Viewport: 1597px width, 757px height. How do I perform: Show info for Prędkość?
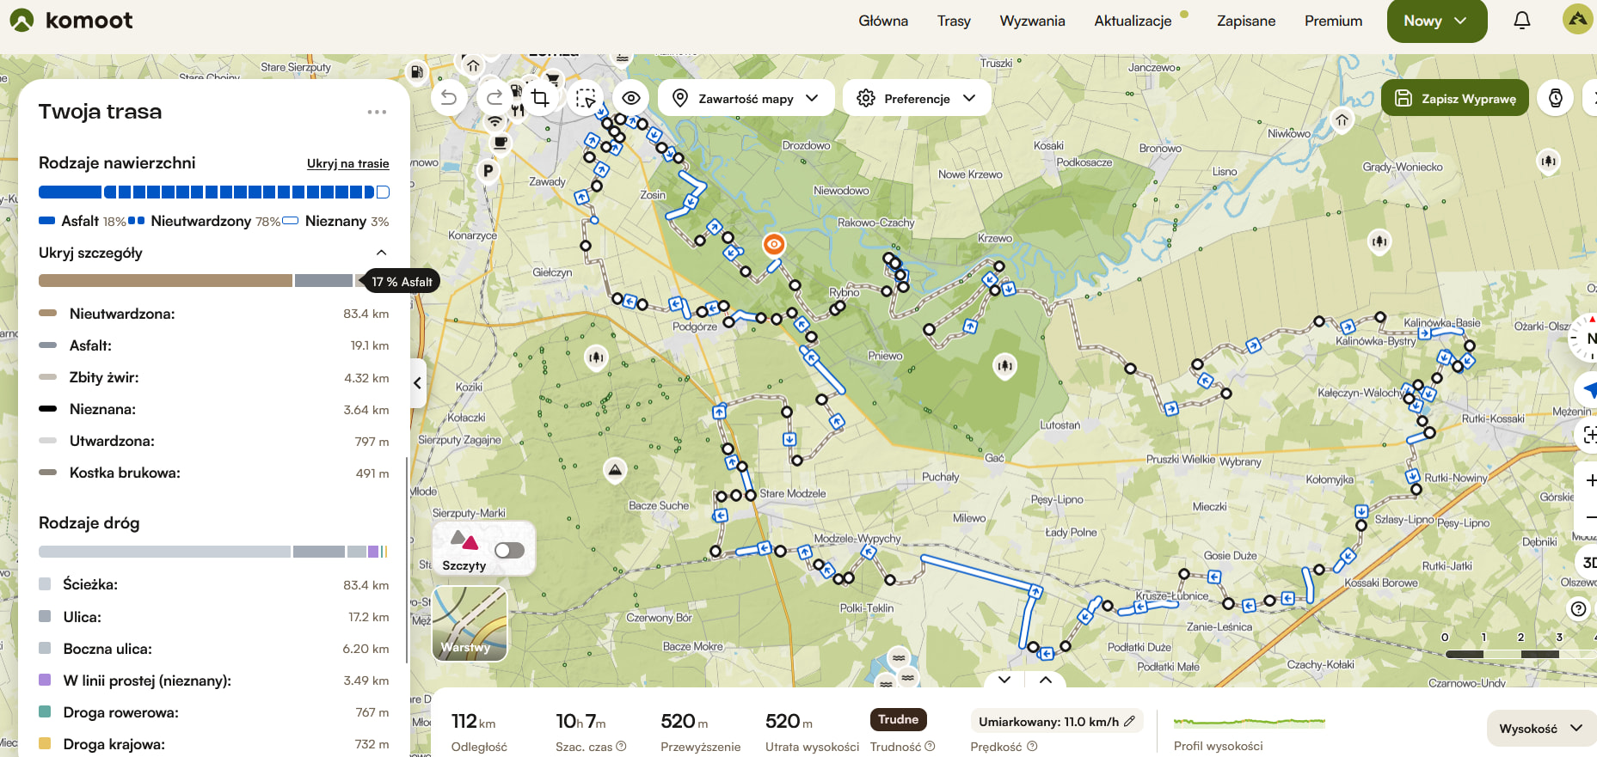(x=1032, y=747)
